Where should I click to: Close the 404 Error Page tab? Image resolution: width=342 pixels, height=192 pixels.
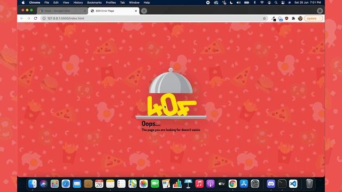click(136, 11)
